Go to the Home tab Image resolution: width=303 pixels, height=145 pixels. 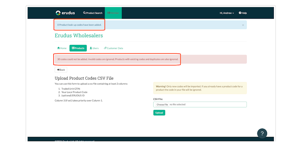point(62,48)
